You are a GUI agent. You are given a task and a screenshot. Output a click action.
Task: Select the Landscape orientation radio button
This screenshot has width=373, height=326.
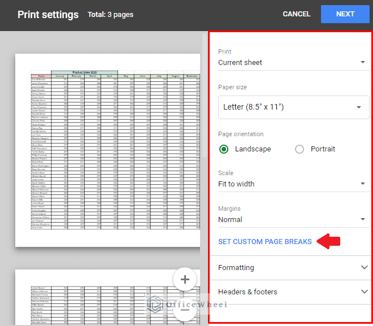pyautogui.click(x=224, y=149)
